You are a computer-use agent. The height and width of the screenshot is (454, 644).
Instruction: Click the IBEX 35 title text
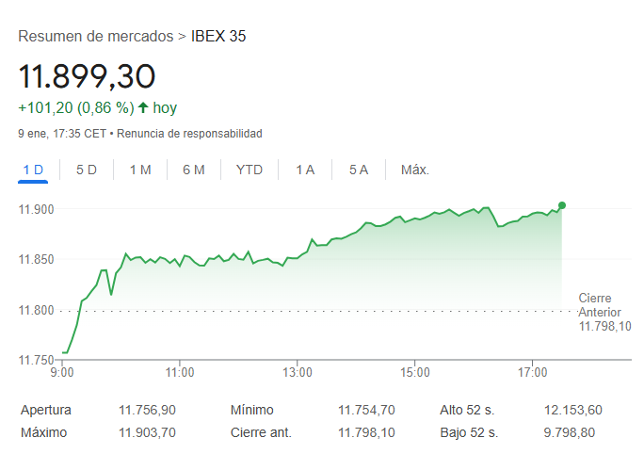(x=218, y=36)
